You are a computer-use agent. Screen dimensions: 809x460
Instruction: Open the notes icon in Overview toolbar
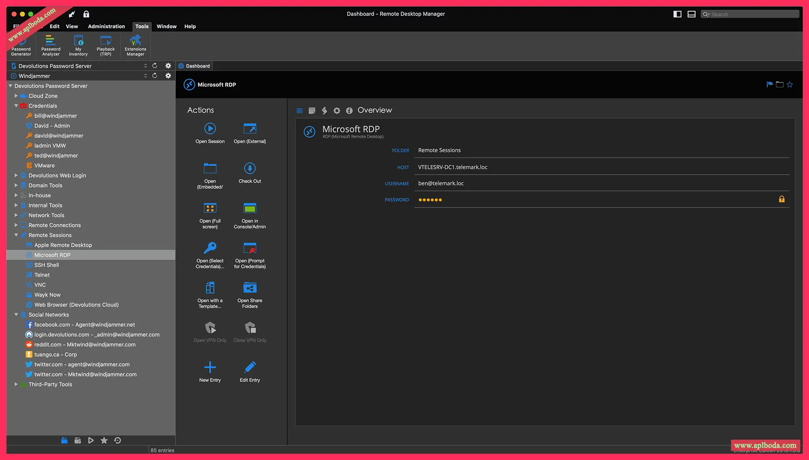click(312, 111)
